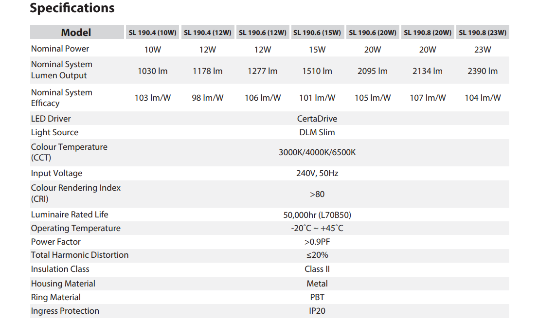Click the IP20 ingress protection value
Viewport: 538px width, 322px height.
coord(317,311)
